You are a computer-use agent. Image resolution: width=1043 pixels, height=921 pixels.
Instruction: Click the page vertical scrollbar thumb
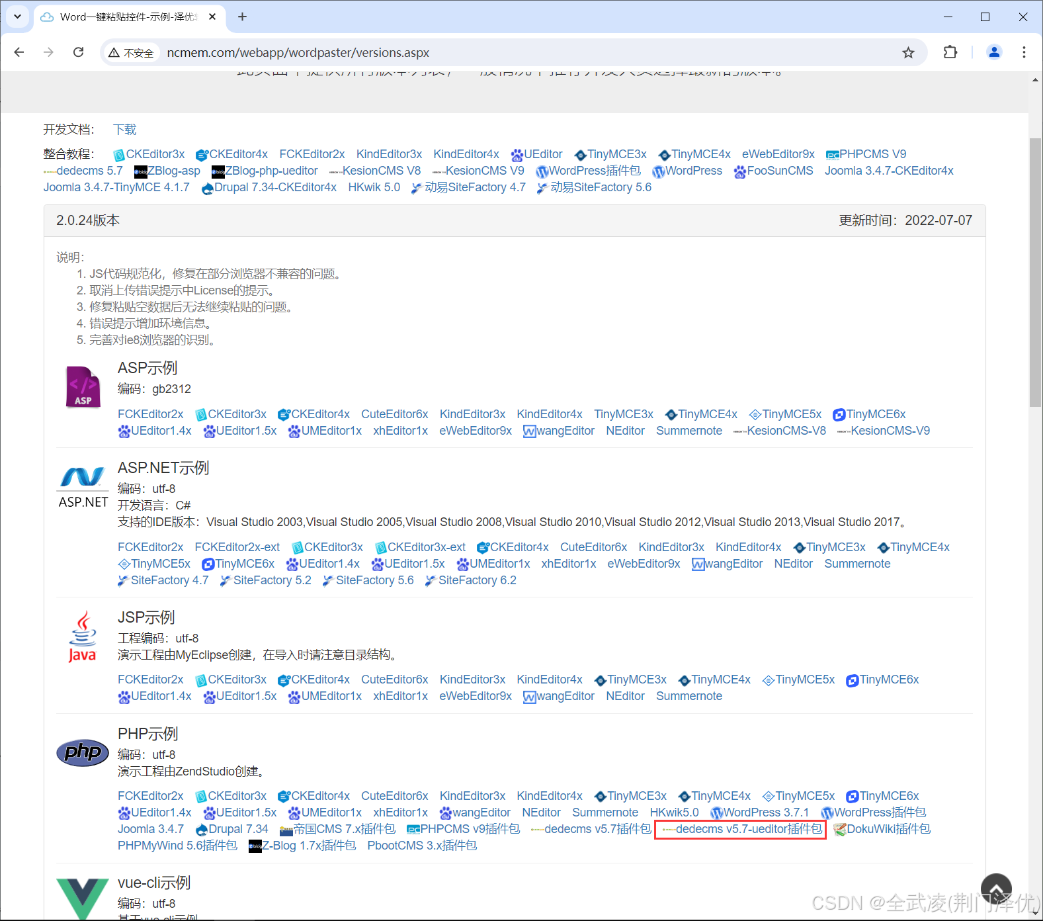[x=1035, y=272]
